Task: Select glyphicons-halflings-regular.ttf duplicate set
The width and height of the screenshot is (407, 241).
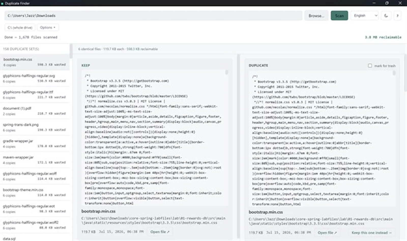Action: tap(35, 95)
